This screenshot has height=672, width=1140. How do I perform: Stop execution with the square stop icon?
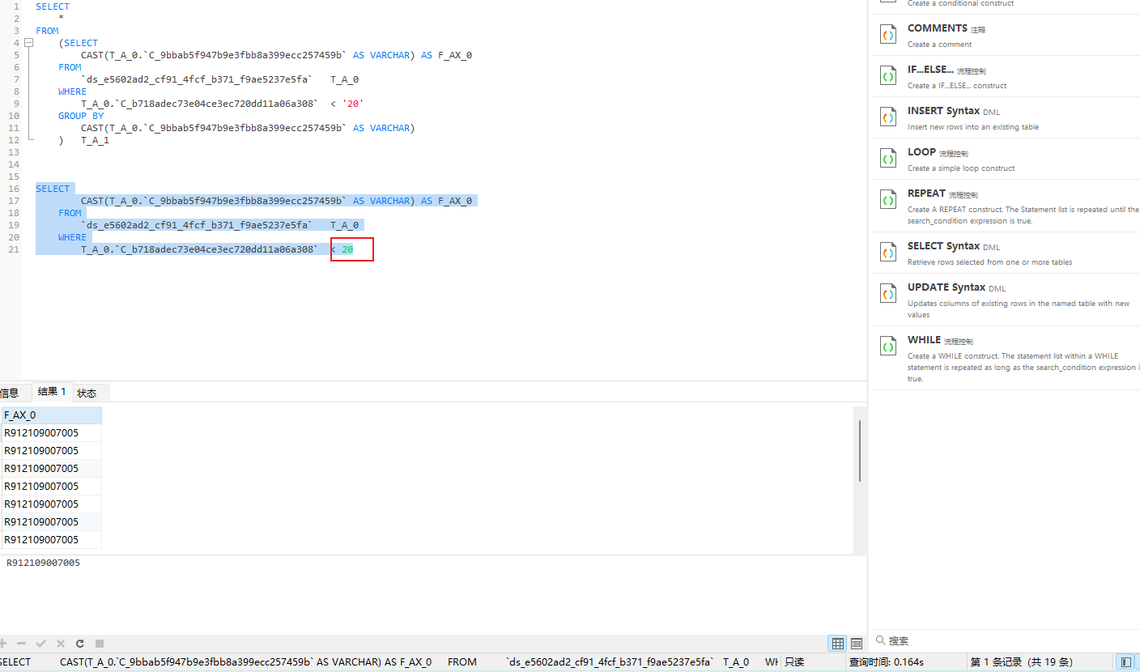coord(99,643)
